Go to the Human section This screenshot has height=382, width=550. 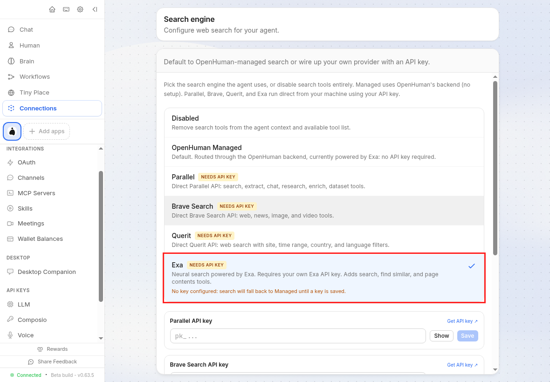tap(52, 46)
